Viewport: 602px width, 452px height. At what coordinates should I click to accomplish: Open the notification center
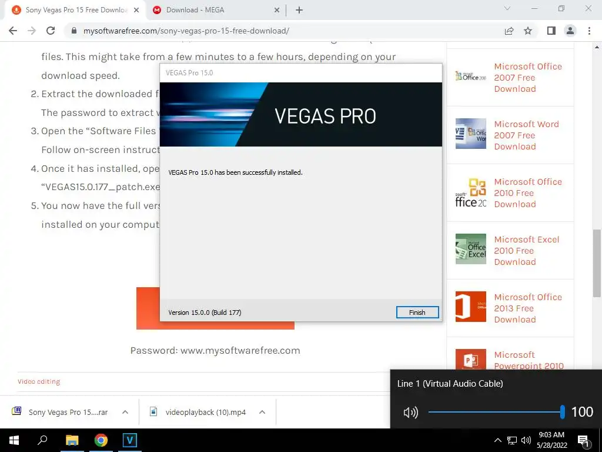click(584, 440)
